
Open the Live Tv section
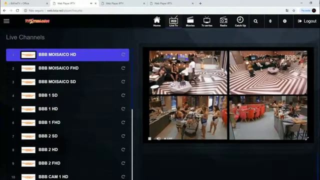[x=173, y=21]
